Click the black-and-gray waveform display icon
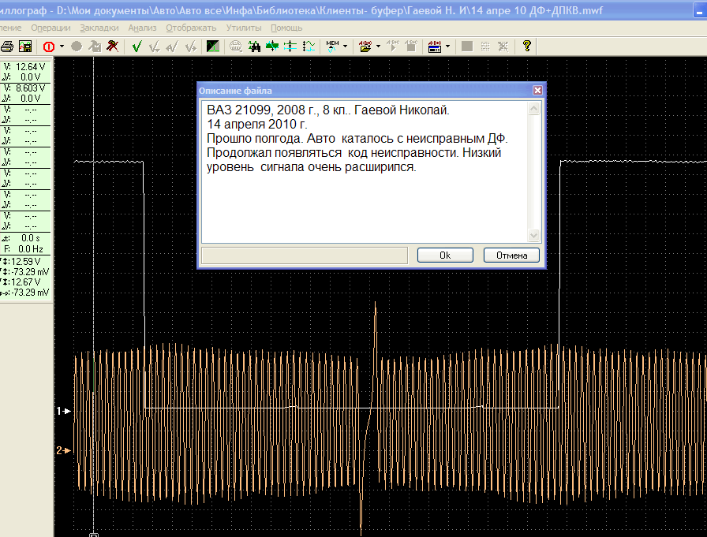This screenshot has height=537, width=707. click(213, 47)
